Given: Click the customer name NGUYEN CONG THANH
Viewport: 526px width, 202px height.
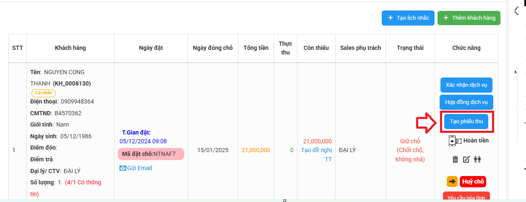Looking at the screenshot, I should click(x=57, y=78).
